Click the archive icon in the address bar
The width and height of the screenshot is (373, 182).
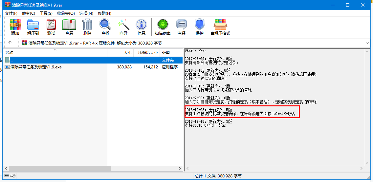tap(24, 43)
